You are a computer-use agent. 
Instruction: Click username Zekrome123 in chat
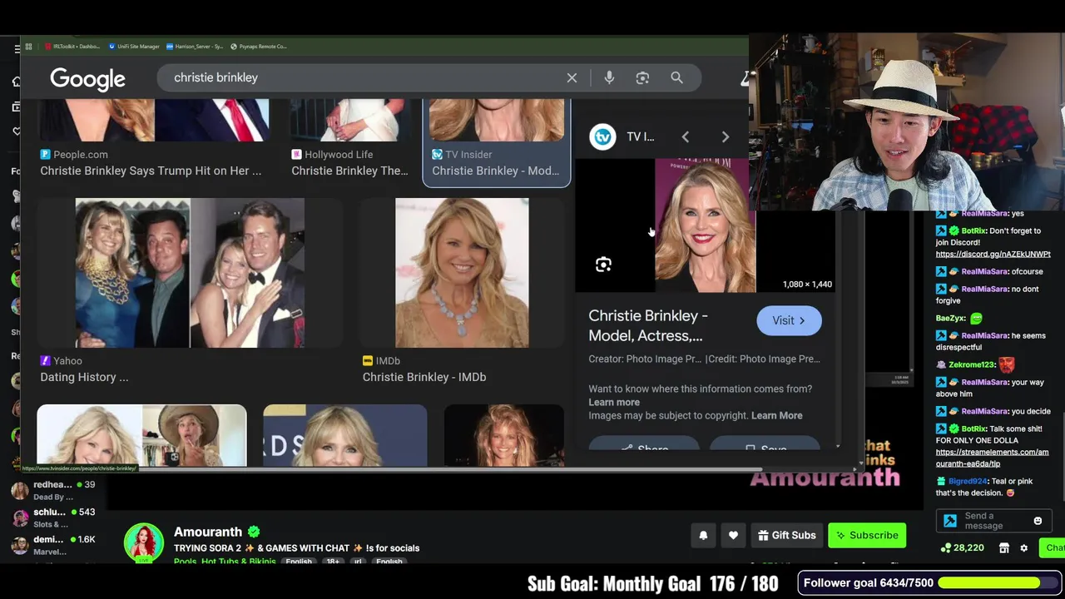[972, 364]
